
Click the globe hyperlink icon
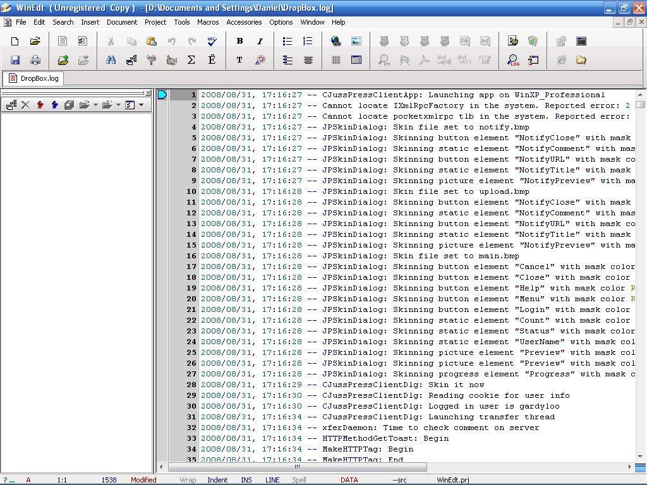pyautogui.click(x=336, y=41)
